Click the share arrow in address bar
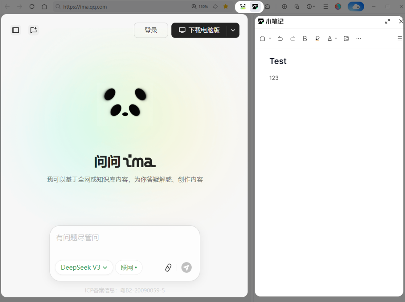405x302 pixels. [x=215, y=7]
